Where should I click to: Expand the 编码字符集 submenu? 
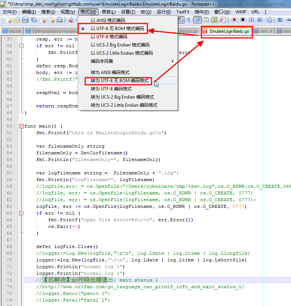pyautogui.click(x=128, y=61)
